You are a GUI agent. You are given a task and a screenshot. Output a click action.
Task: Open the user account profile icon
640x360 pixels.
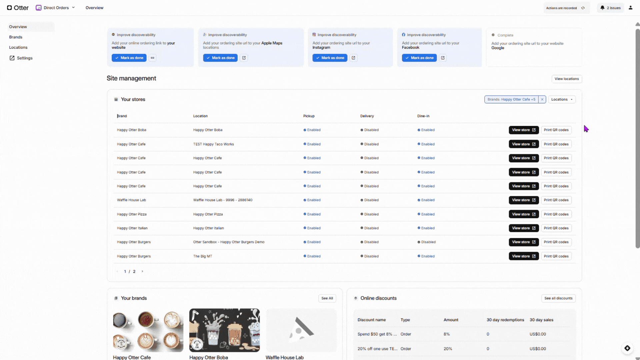[630, 8]
